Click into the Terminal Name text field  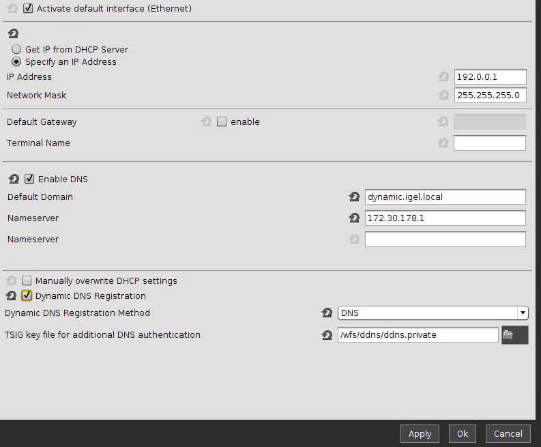pyautogui.click(x=489, y=143)
